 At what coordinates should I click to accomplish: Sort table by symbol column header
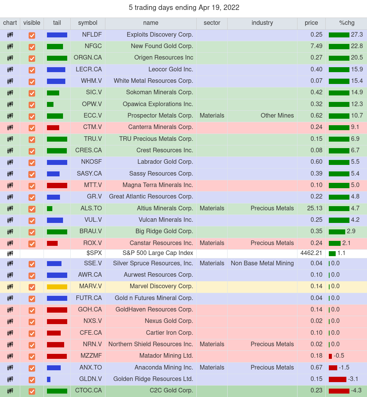click(87, 23)
